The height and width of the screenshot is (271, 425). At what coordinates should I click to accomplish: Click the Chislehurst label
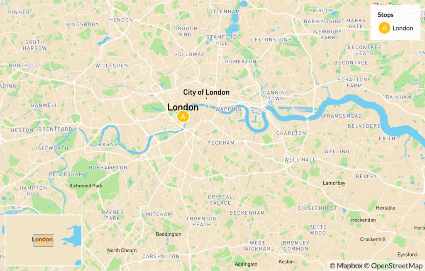[318, 208]
